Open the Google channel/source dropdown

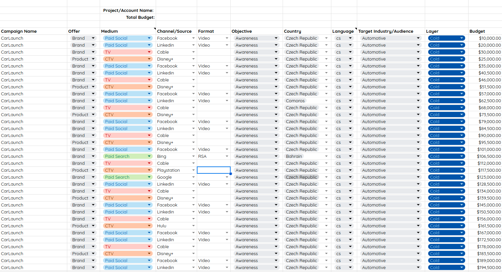[x=193, y=177]
